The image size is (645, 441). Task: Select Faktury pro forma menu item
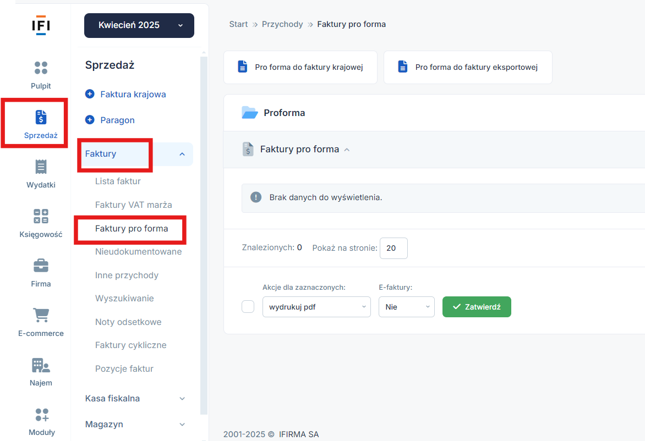131,229
